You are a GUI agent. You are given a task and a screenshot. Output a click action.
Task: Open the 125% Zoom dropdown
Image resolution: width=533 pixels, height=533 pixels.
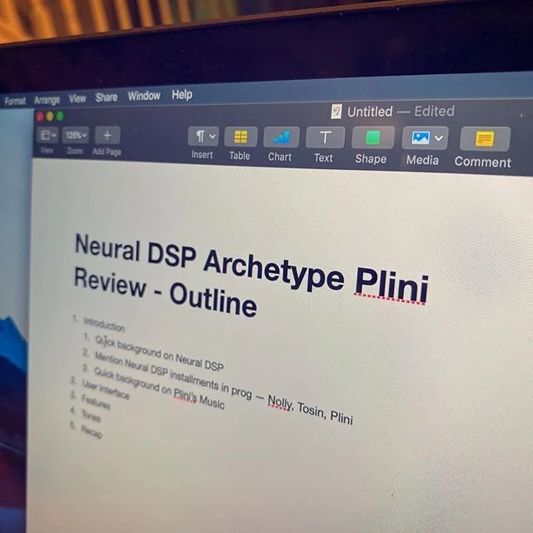(x=76, y=135)
